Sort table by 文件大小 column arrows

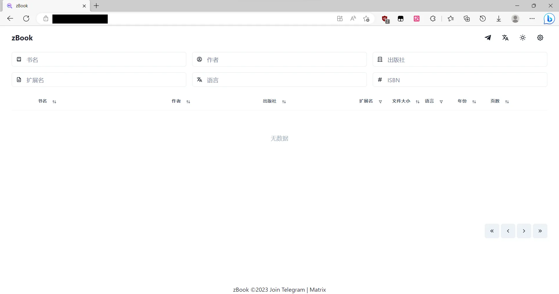click(x=418, y=102)
